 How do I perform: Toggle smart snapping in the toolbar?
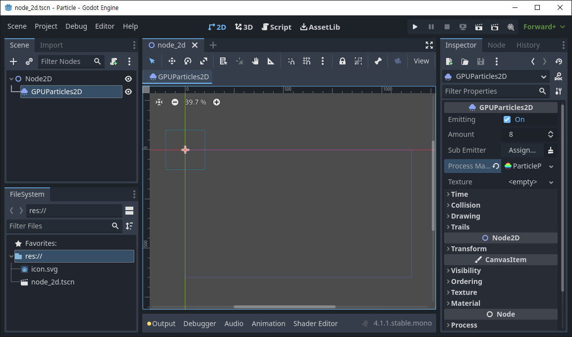point(291,61)
